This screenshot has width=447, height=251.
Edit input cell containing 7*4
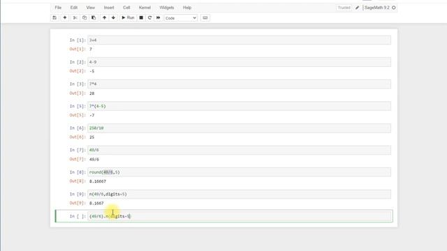(239, 84)
